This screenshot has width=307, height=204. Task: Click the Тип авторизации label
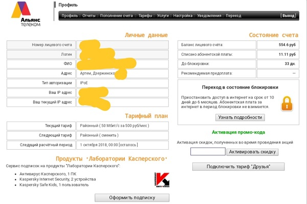57,83
